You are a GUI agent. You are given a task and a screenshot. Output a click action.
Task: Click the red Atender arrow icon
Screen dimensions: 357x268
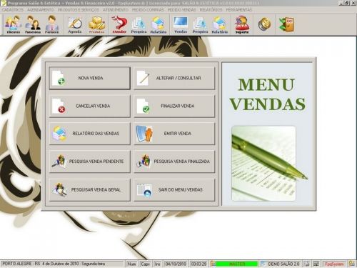tap(119, 24)
